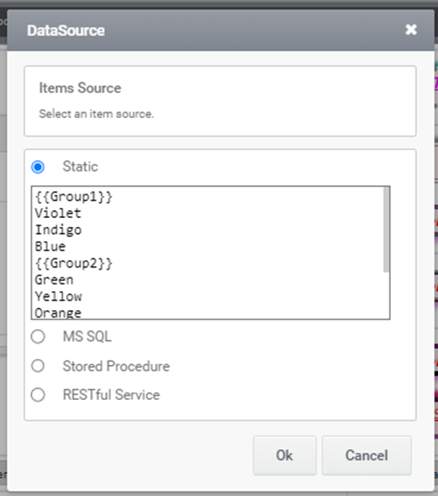Enable the Stored Procedure radio button circle
The height and width of the screenshot is (496, 438).
[38, 366]
